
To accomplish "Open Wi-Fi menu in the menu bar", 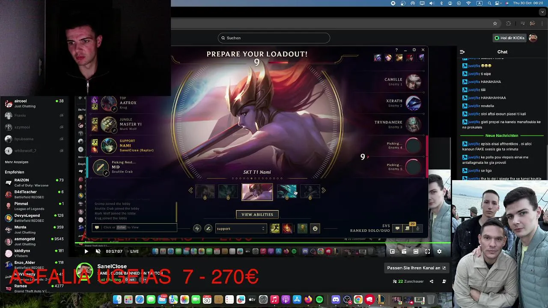I will coord(468,3).
